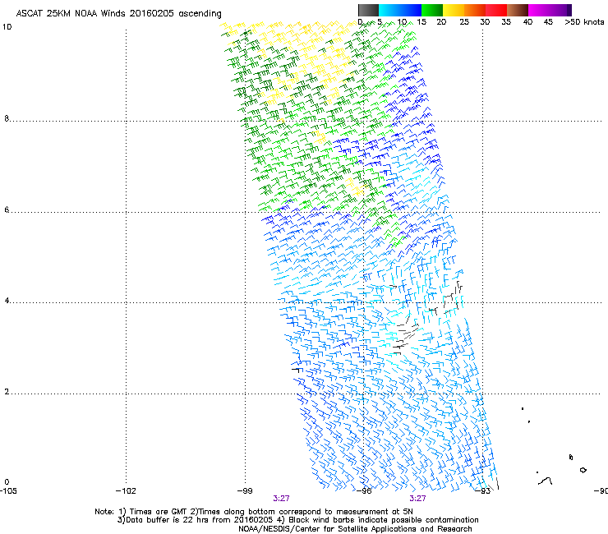Click the purple 3:27 time below -99
Viewport: 608px width, 534px height.
281,499
